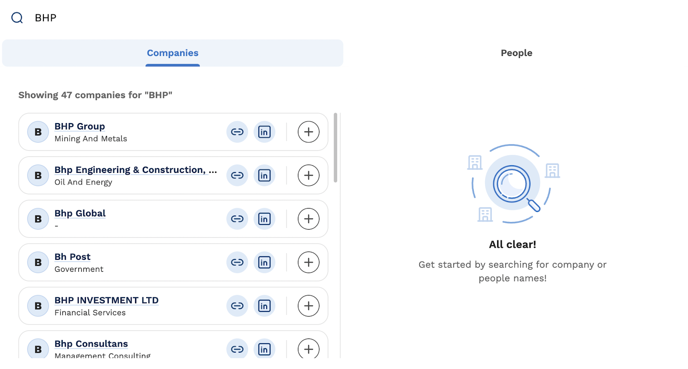
Task: Click the company list scrollbar
Action: coord(335,148)
